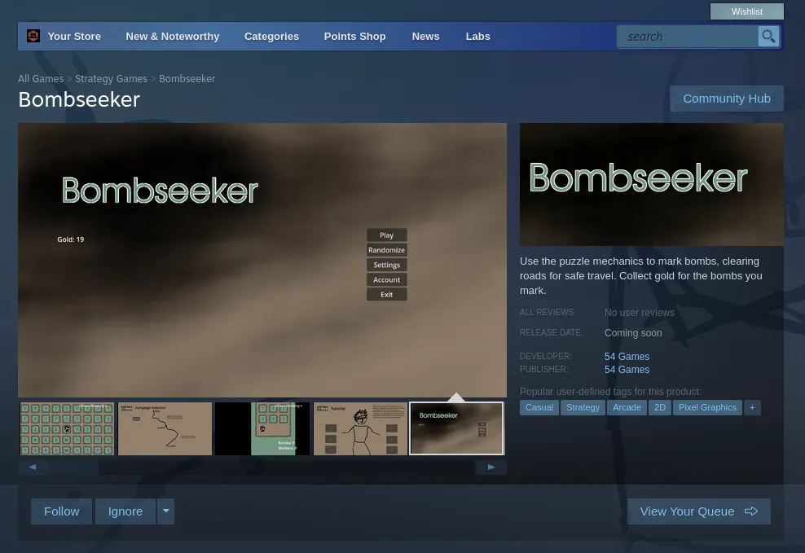Open the Community Hub
805x553 pixels.
(x=727, y=99)
